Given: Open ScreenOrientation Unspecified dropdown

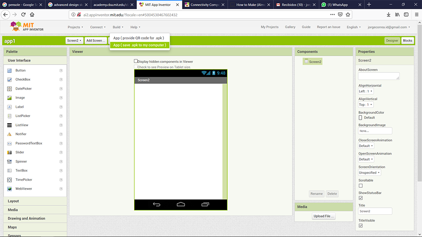Looking at the screenshot, I should (369, 173).
